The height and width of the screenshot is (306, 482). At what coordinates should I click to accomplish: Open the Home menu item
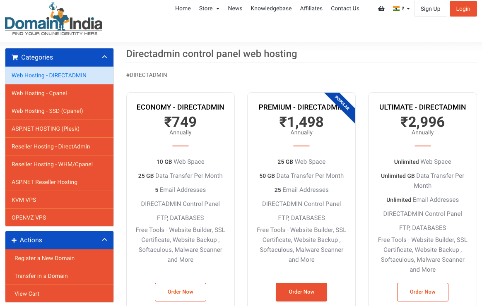(x=183, y=8)
